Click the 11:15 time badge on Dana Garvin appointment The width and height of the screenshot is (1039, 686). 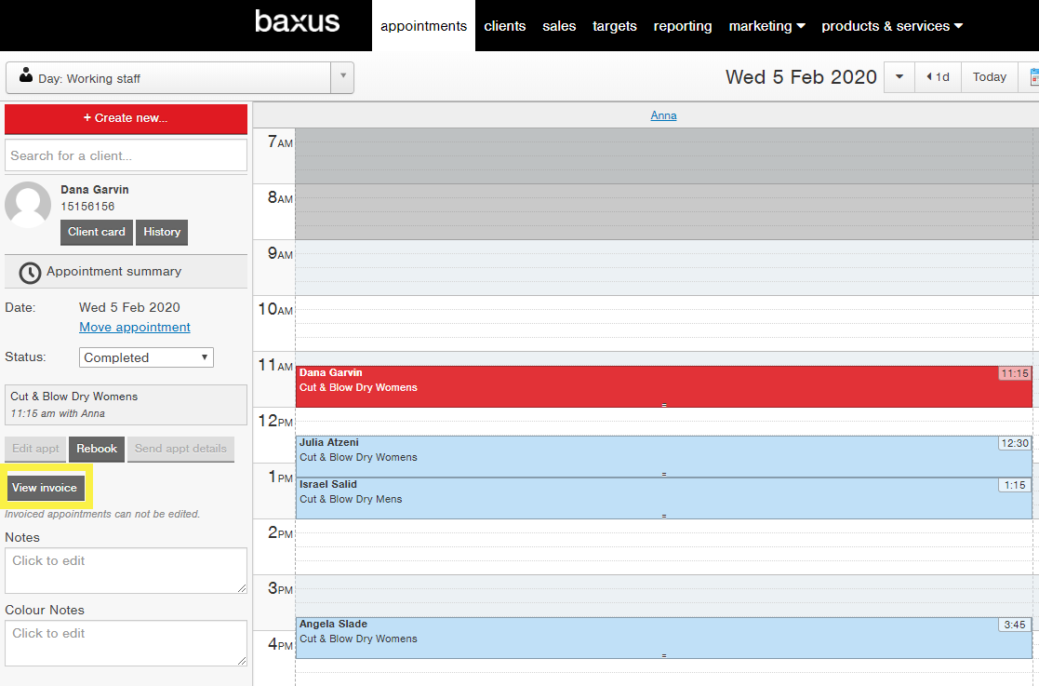point(1015,374)
